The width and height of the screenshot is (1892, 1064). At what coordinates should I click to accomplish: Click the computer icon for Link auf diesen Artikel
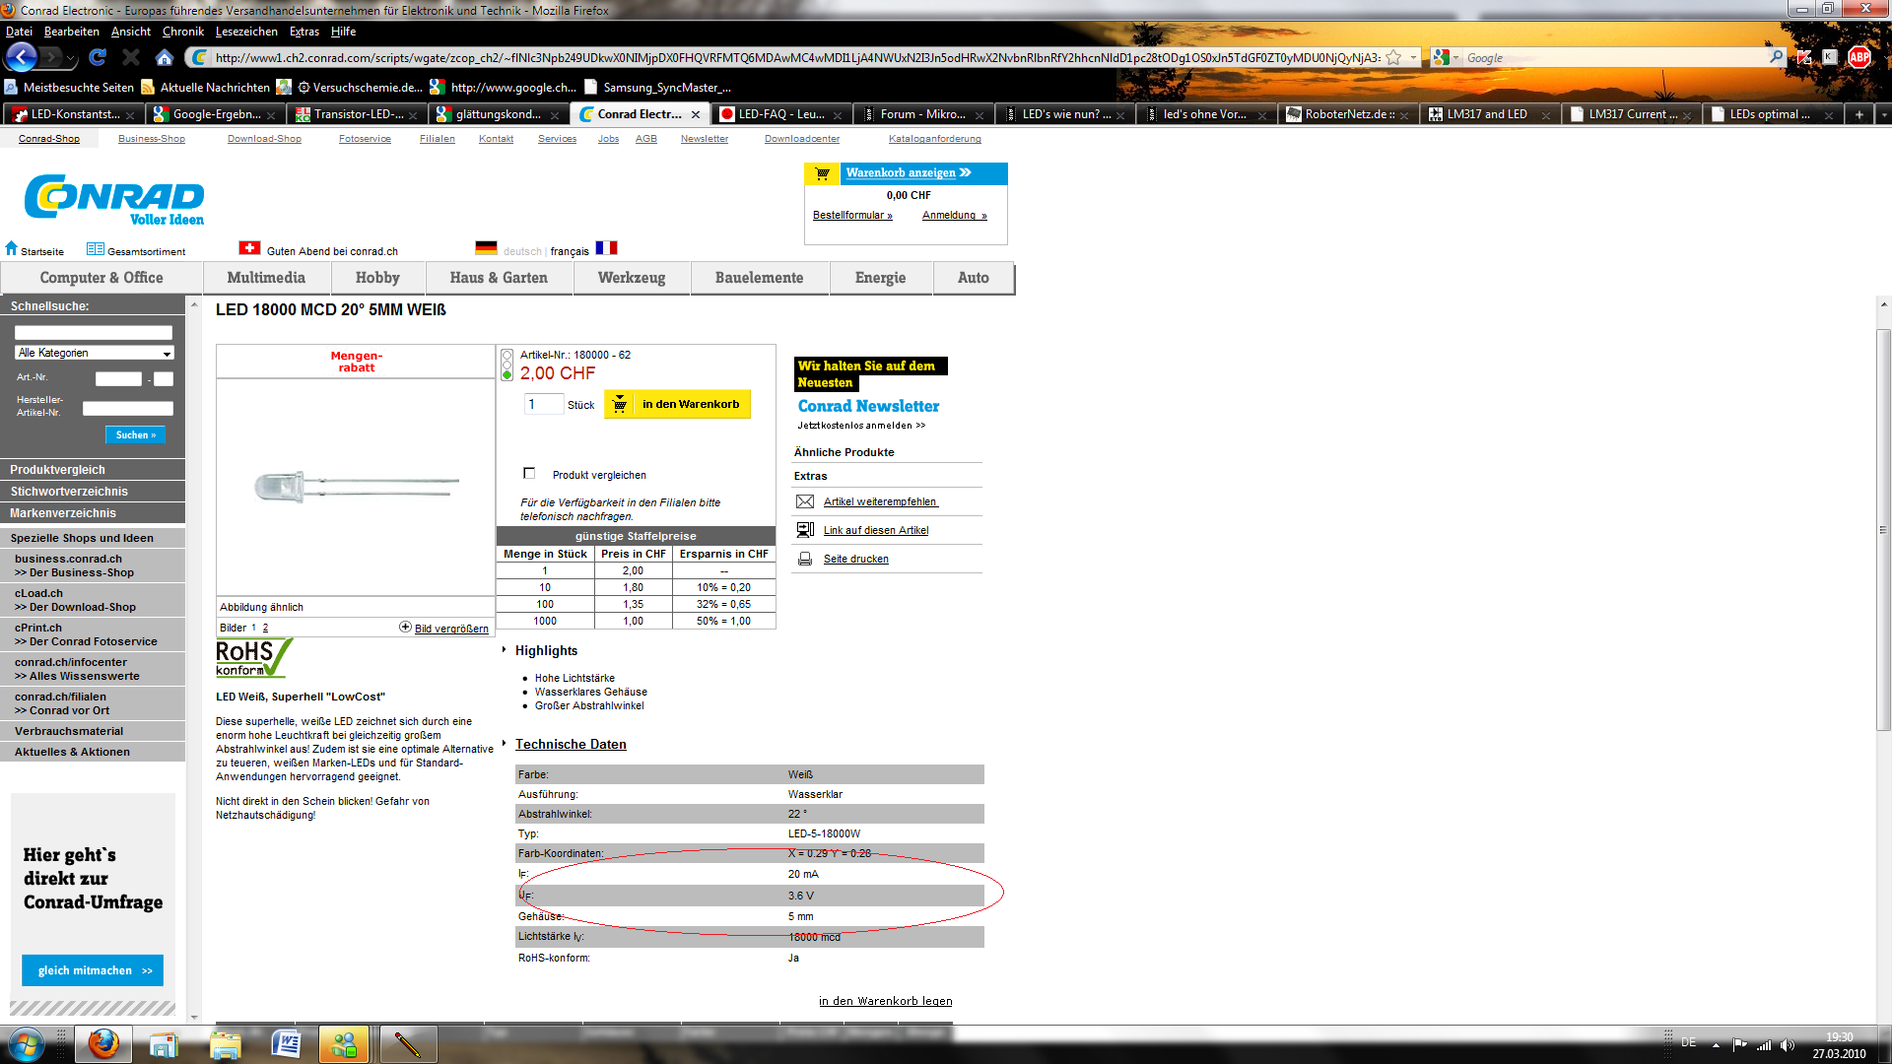[x=805, y=530]
